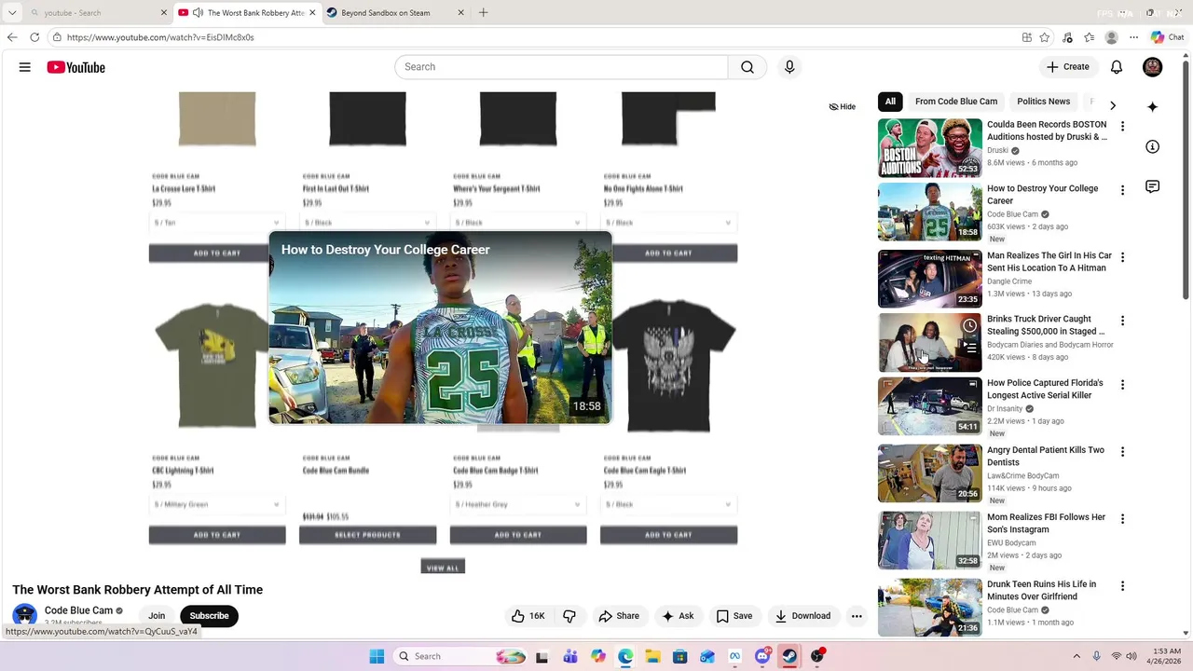
Task: Add this page to browser favorites star
Action: pos(1045,37)
